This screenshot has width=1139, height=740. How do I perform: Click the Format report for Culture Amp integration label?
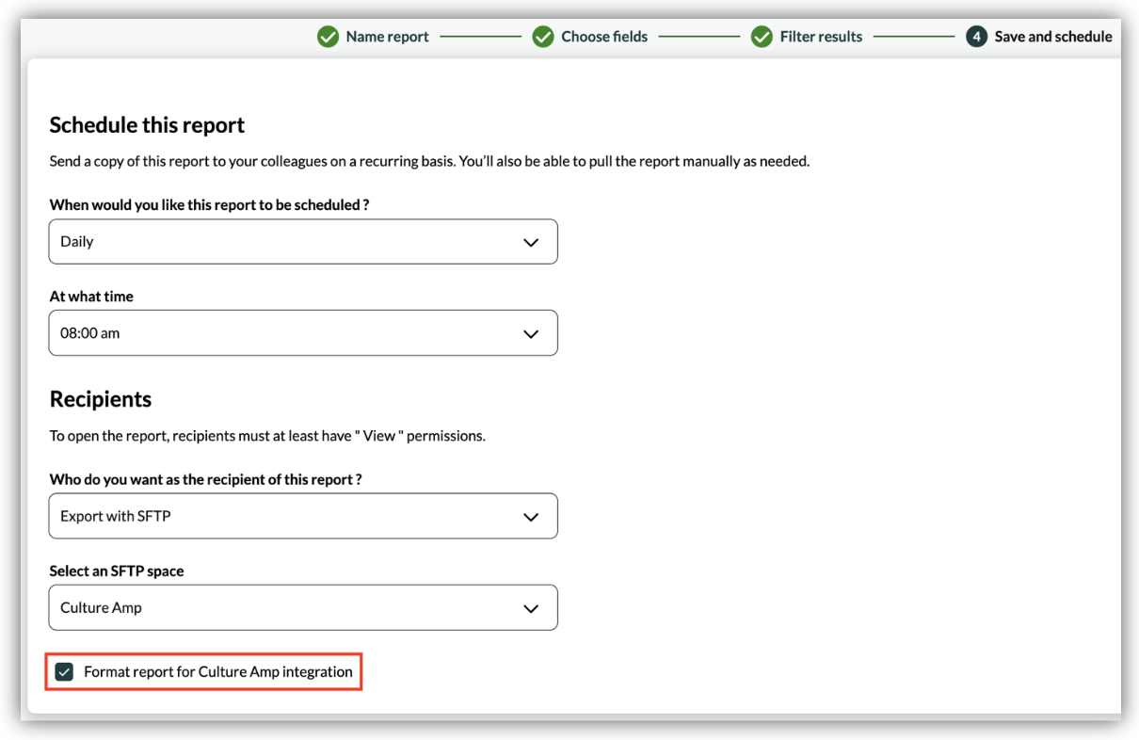217,671
